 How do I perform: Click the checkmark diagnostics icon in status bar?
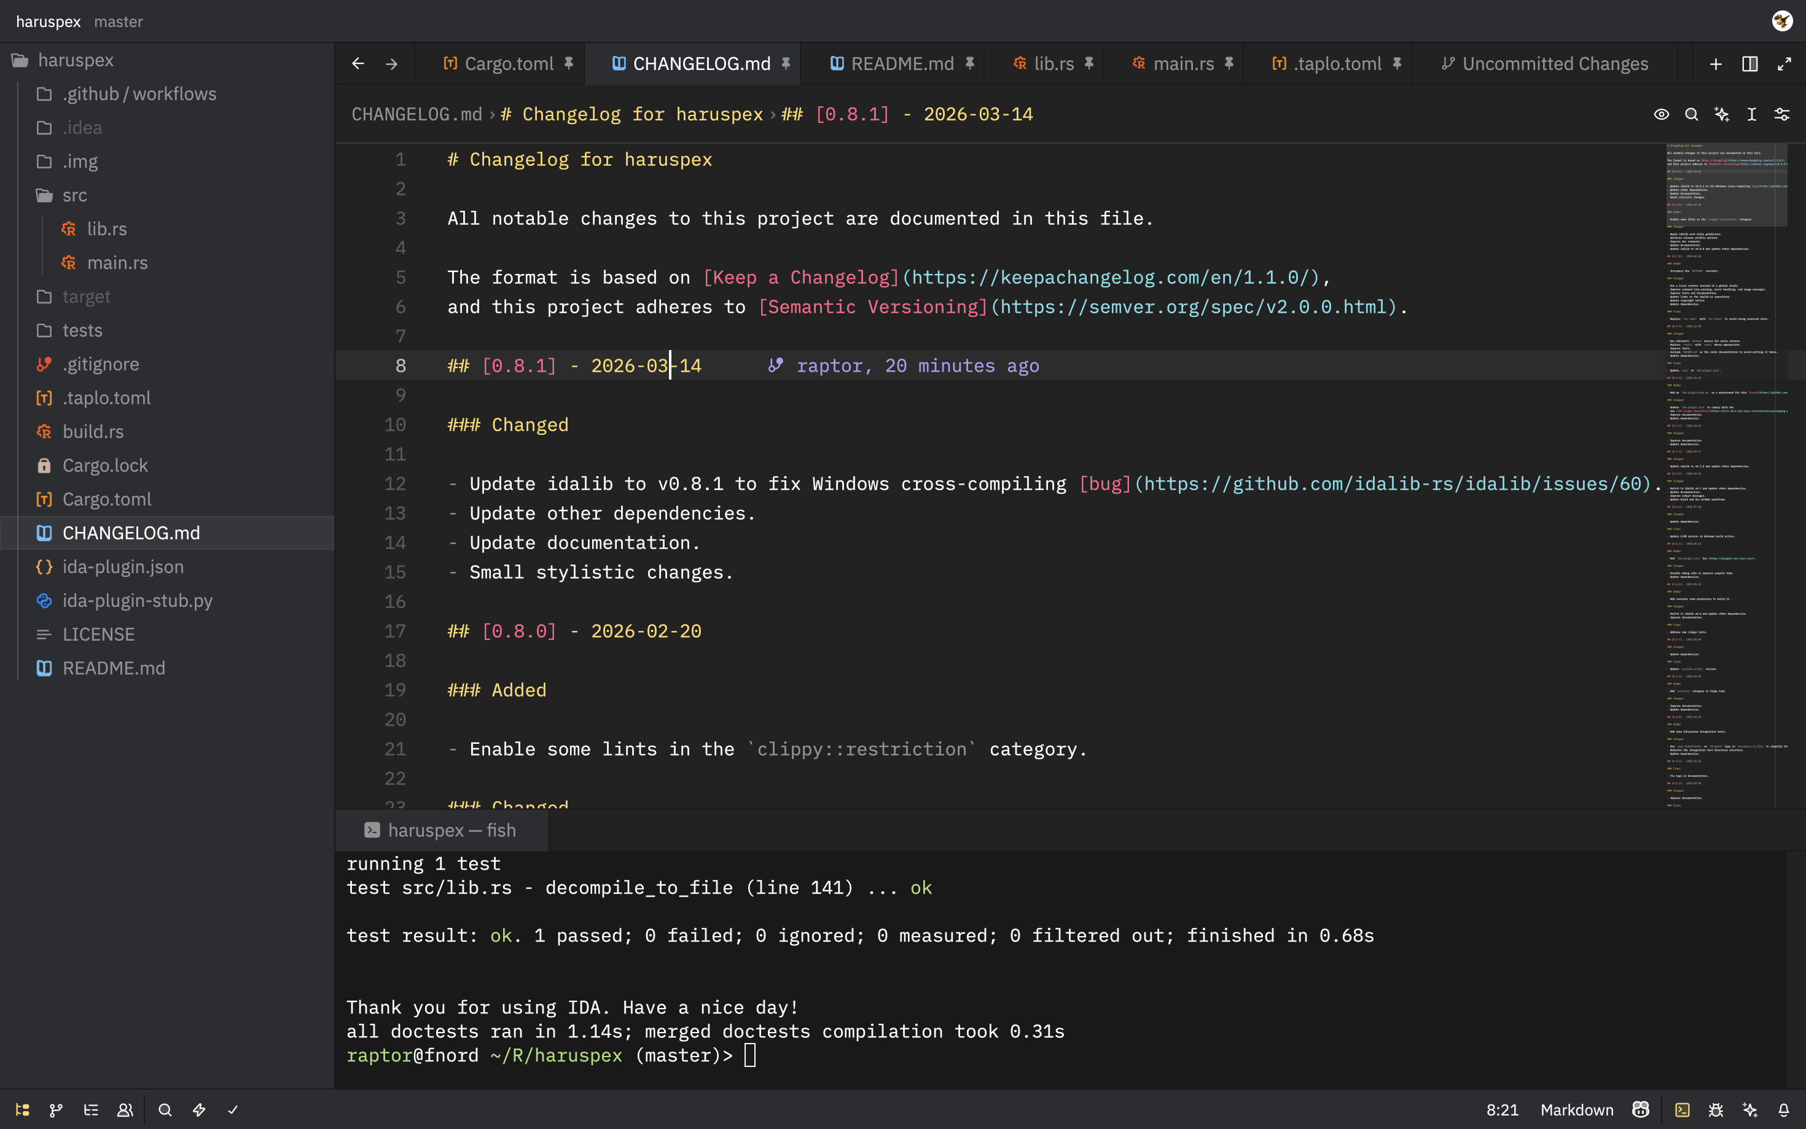[x=233, y=1111]
